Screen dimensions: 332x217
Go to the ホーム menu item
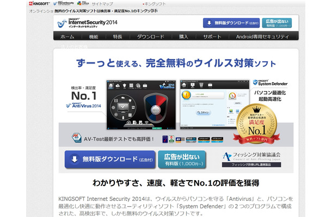pyautogui.click(x=67, y=37)
